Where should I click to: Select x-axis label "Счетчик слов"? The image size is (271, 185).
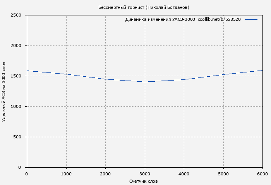144,181
